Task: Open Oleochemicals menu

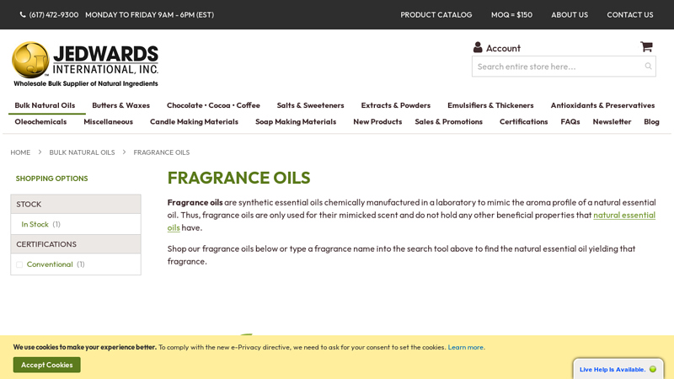Action: [x=40, y=121]
